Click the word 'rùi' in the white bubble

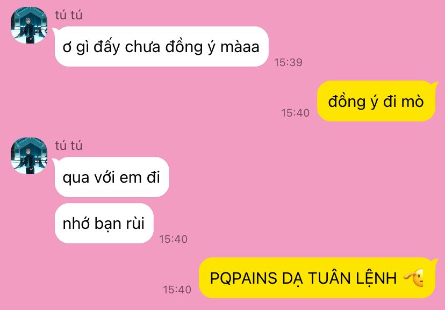tap(135, 224)
